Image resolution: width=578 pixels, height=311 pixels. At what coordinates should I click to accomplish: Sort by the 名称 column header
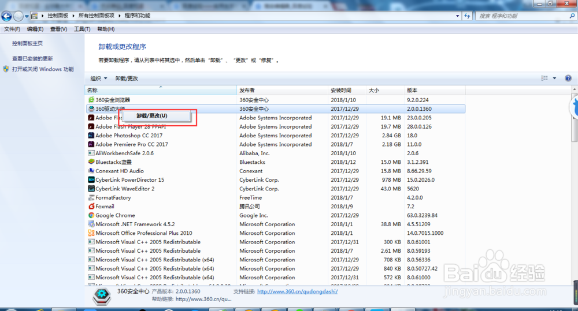click(161, 90)
